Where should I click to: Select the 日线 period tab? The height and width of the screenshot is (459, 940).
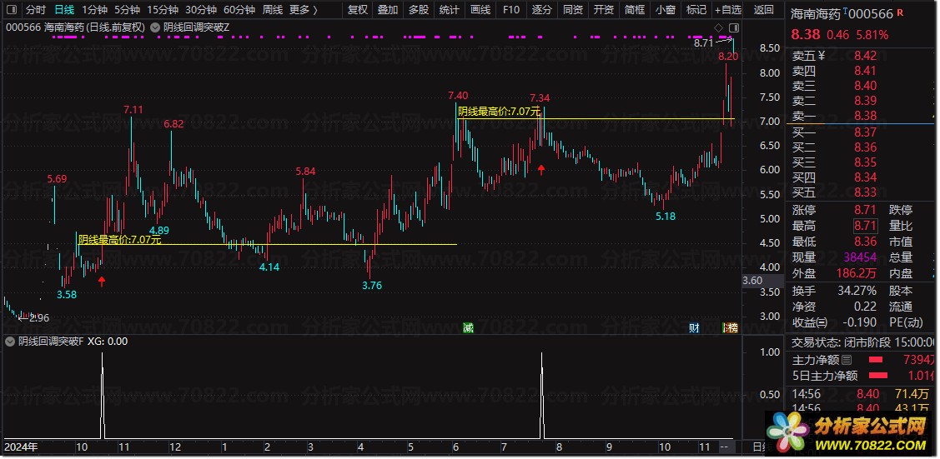(64, 9)
